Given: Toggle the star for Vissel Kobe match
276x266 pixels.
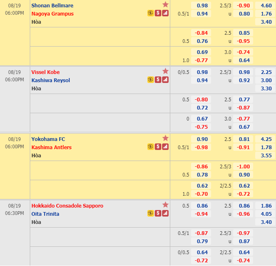Looking at the screenshot, I should [165, 71].
